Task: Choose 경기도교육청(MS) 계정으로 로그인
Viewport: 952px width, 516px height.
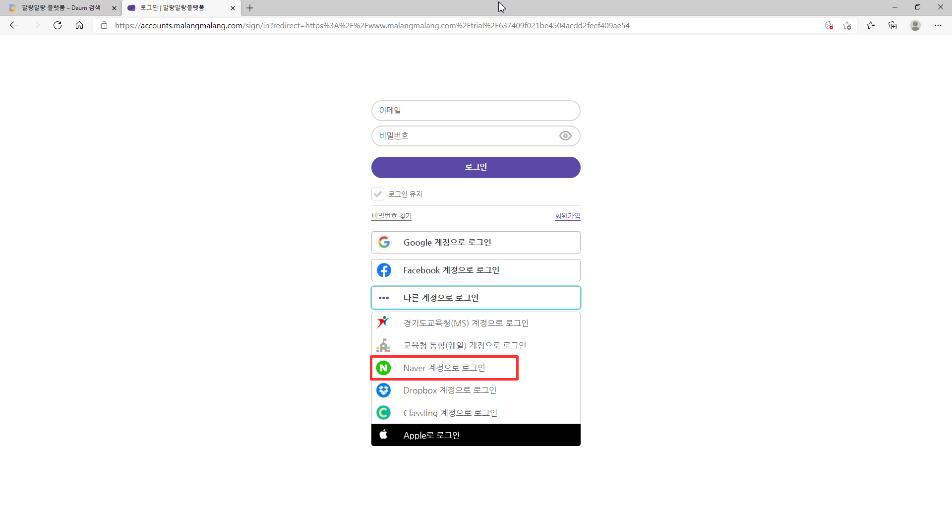Action: click(476, 323)
